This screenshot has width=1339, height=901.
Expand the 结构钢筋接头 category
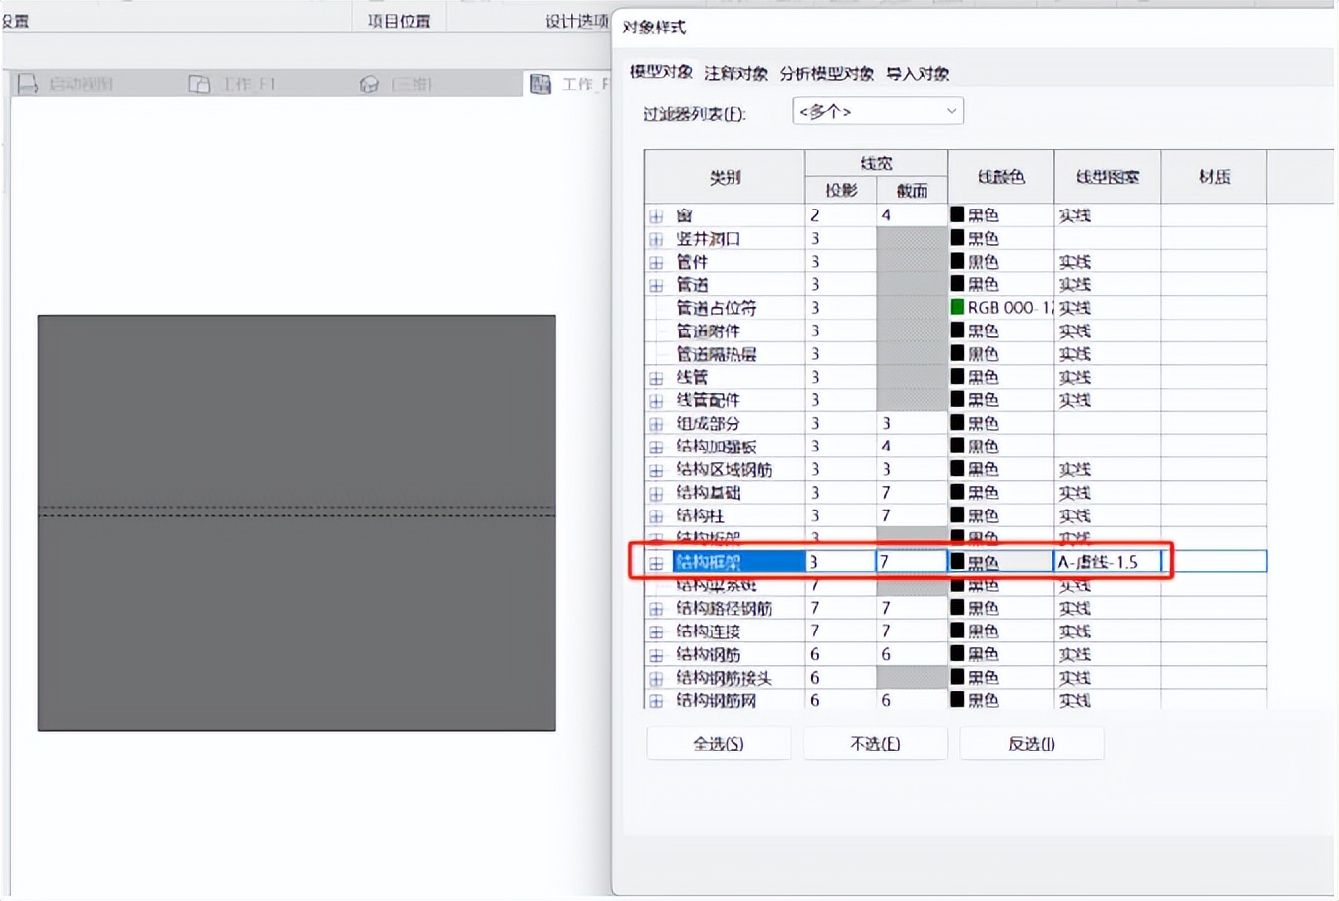656,678
